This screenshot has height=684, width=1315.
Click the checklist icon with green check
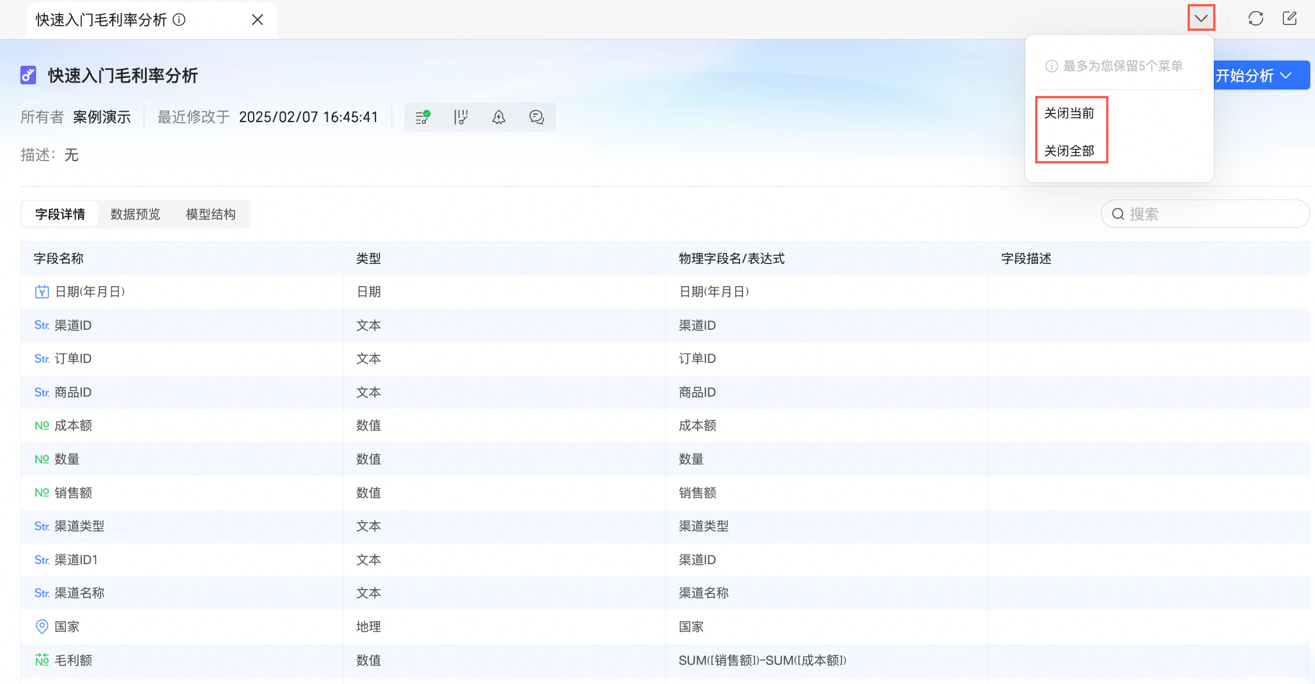click(x=422, y=117)
